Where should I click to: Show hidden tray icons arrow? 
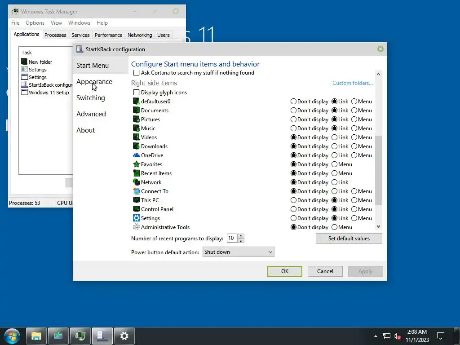pyautogui.click(x=376, y=336)
